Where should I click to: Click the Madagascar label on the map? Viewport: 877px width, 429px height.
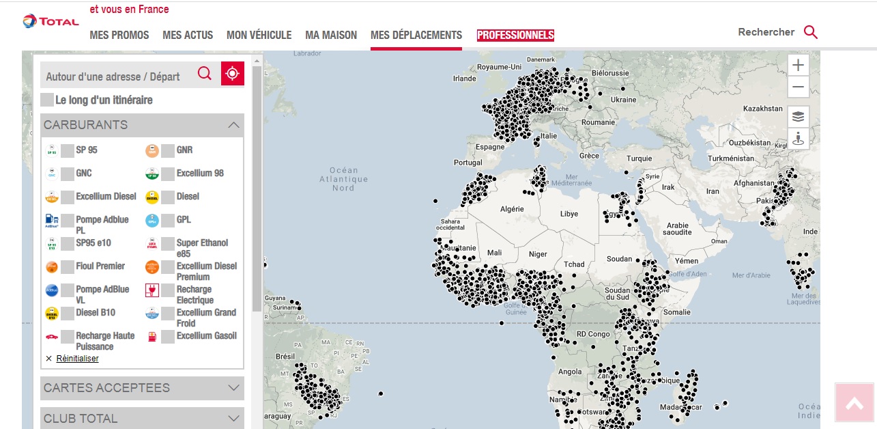(680, 408)
